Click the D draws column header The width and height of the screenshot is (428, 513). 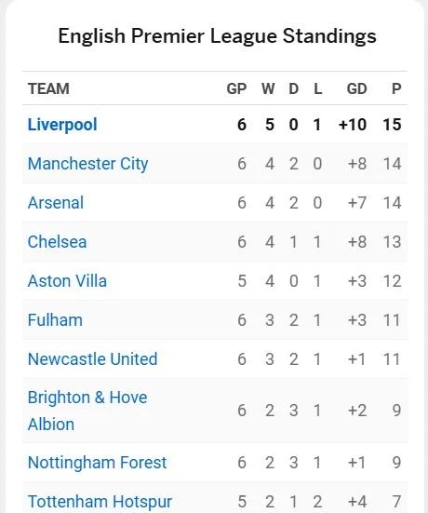(294, 88)
